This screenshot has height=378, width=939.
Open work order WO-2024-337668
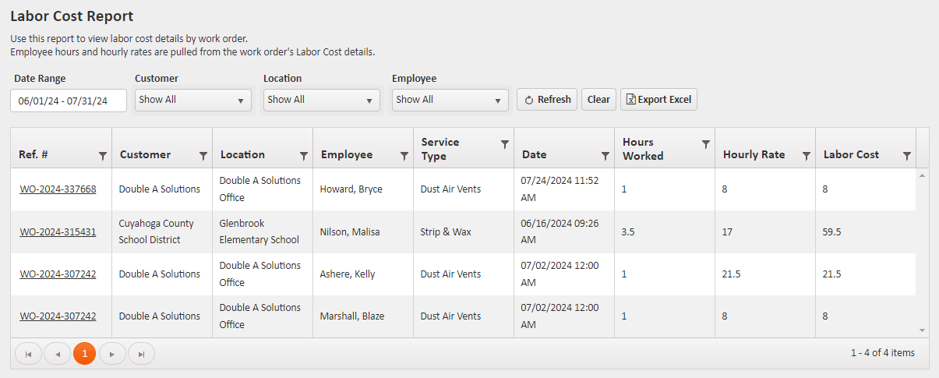pyautogui.click(x=58, y=189)
